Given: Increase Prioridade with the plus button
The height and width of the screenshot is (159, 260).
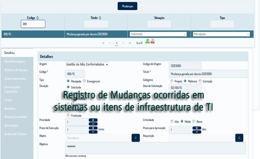Looking at the screenshot, I should pyautogui.click(x=93, y=120).
